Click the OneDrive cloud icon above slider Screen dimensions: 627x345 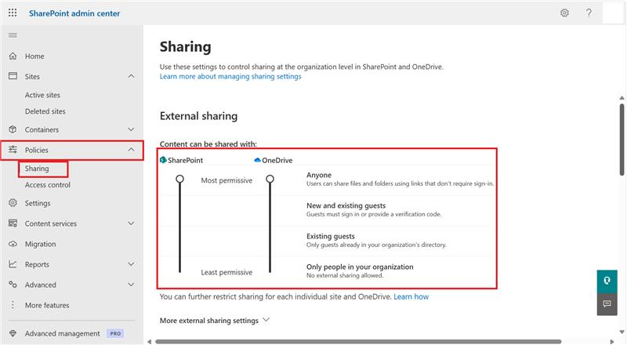point(258,160)
